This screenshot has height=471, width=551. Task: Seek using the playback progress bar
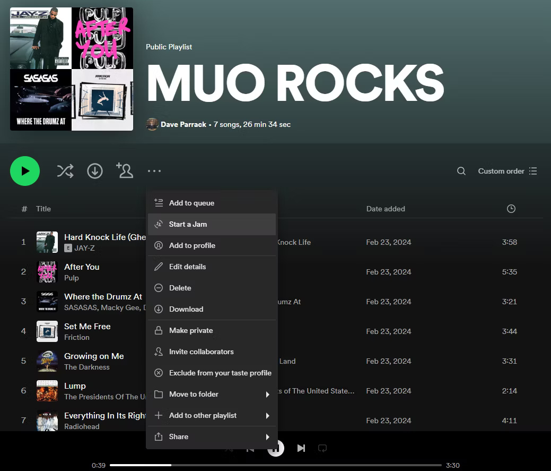[276, 465]
